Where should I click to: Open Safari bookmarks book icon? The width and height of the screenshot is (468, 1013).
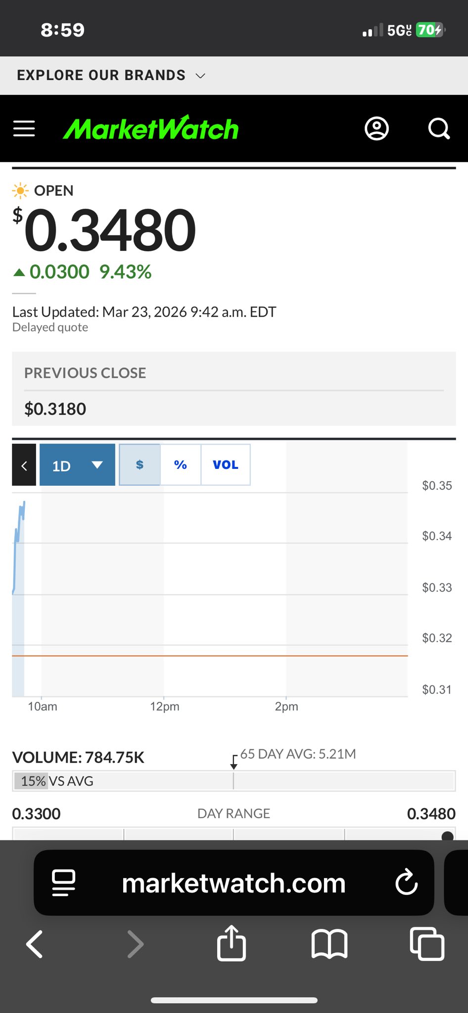coord(329,944)
